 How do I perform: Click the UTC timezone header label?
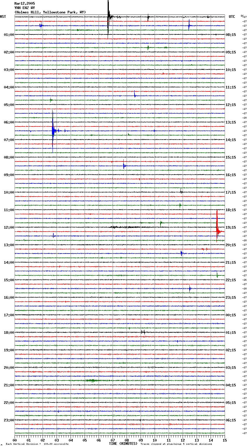point(232,17)
